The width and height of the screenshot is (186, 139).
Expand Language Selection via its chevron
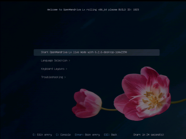[69, 60]
